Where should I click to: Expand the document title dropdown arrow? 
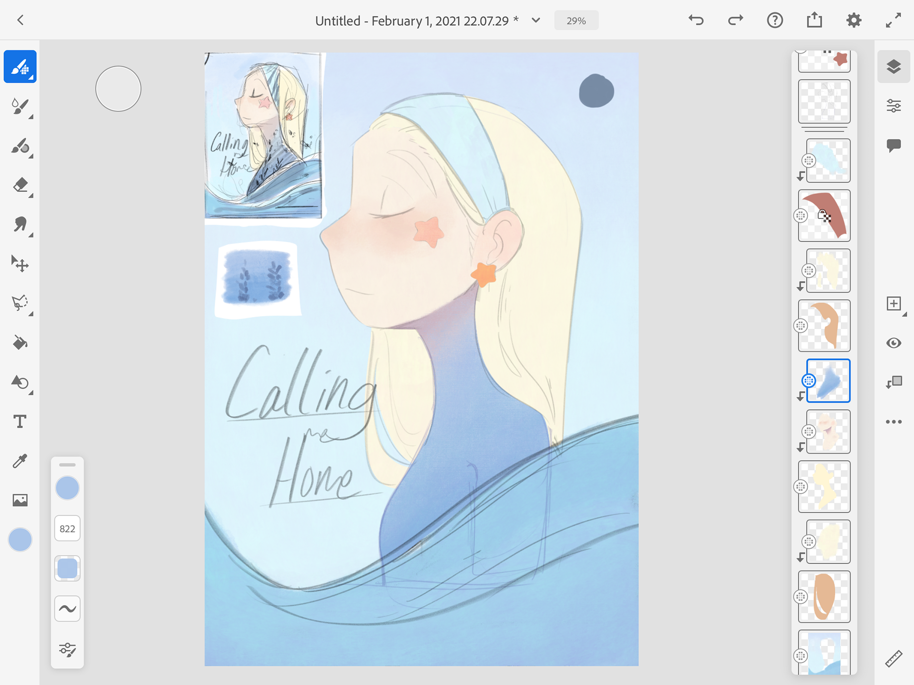coord(536,20)
